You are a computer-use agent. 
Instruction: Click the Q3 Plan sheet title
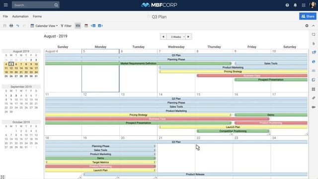159,17
